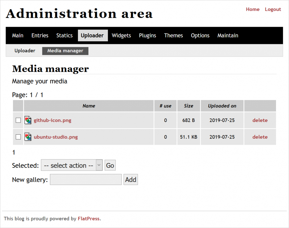Click the image icon beside ubuntu-studio.png
Image resolution: width=289 pixels, height=228 pixels.
tap(28, 137)
